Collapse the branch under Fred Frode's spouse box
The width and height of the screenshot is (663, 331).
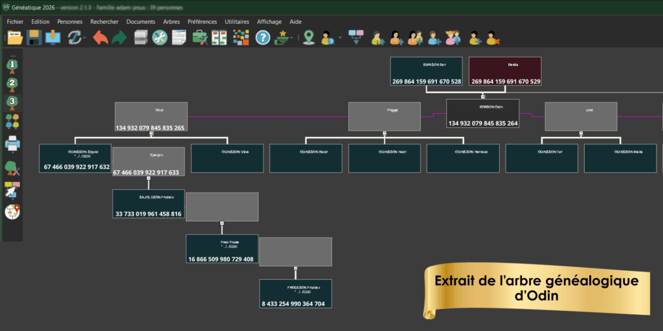click(x=295, y=268)
